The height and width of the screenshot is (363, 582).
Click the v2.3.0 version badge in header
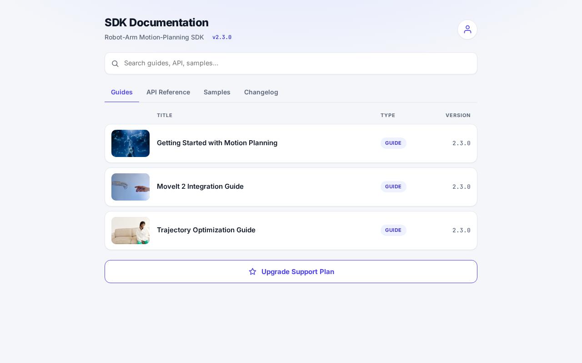[222, 37]
